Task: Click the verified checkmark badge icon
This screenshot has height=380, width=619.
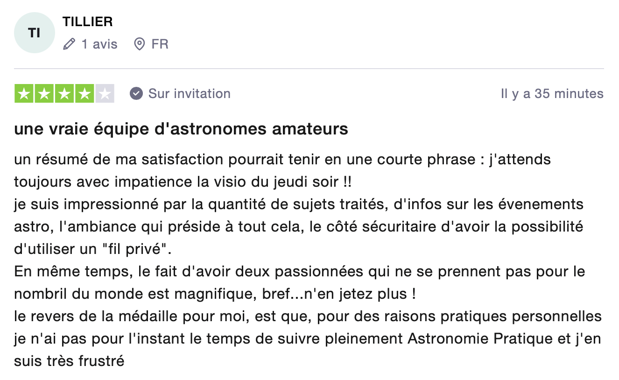Action: click(x=136, y=93)
